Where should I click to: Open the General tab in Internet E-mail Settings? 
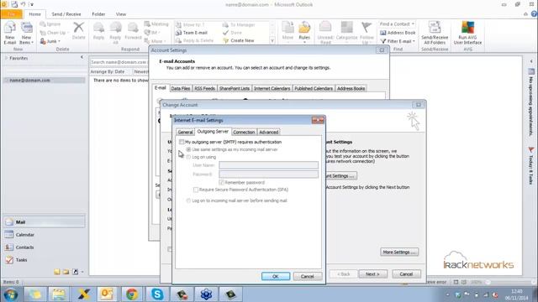185,133
